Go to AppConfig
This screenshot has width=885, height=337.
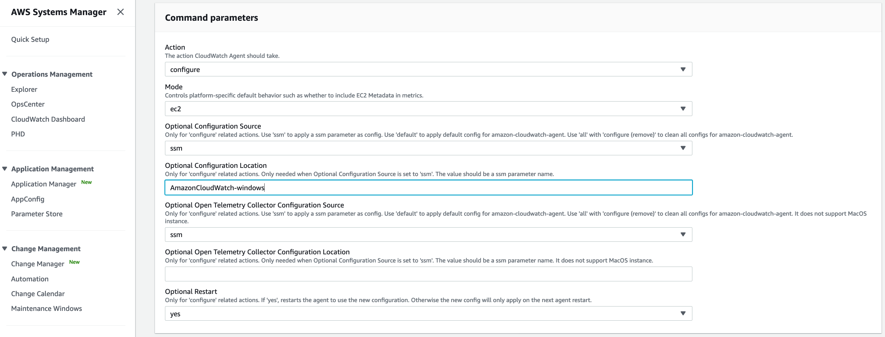tap(27, 199)
